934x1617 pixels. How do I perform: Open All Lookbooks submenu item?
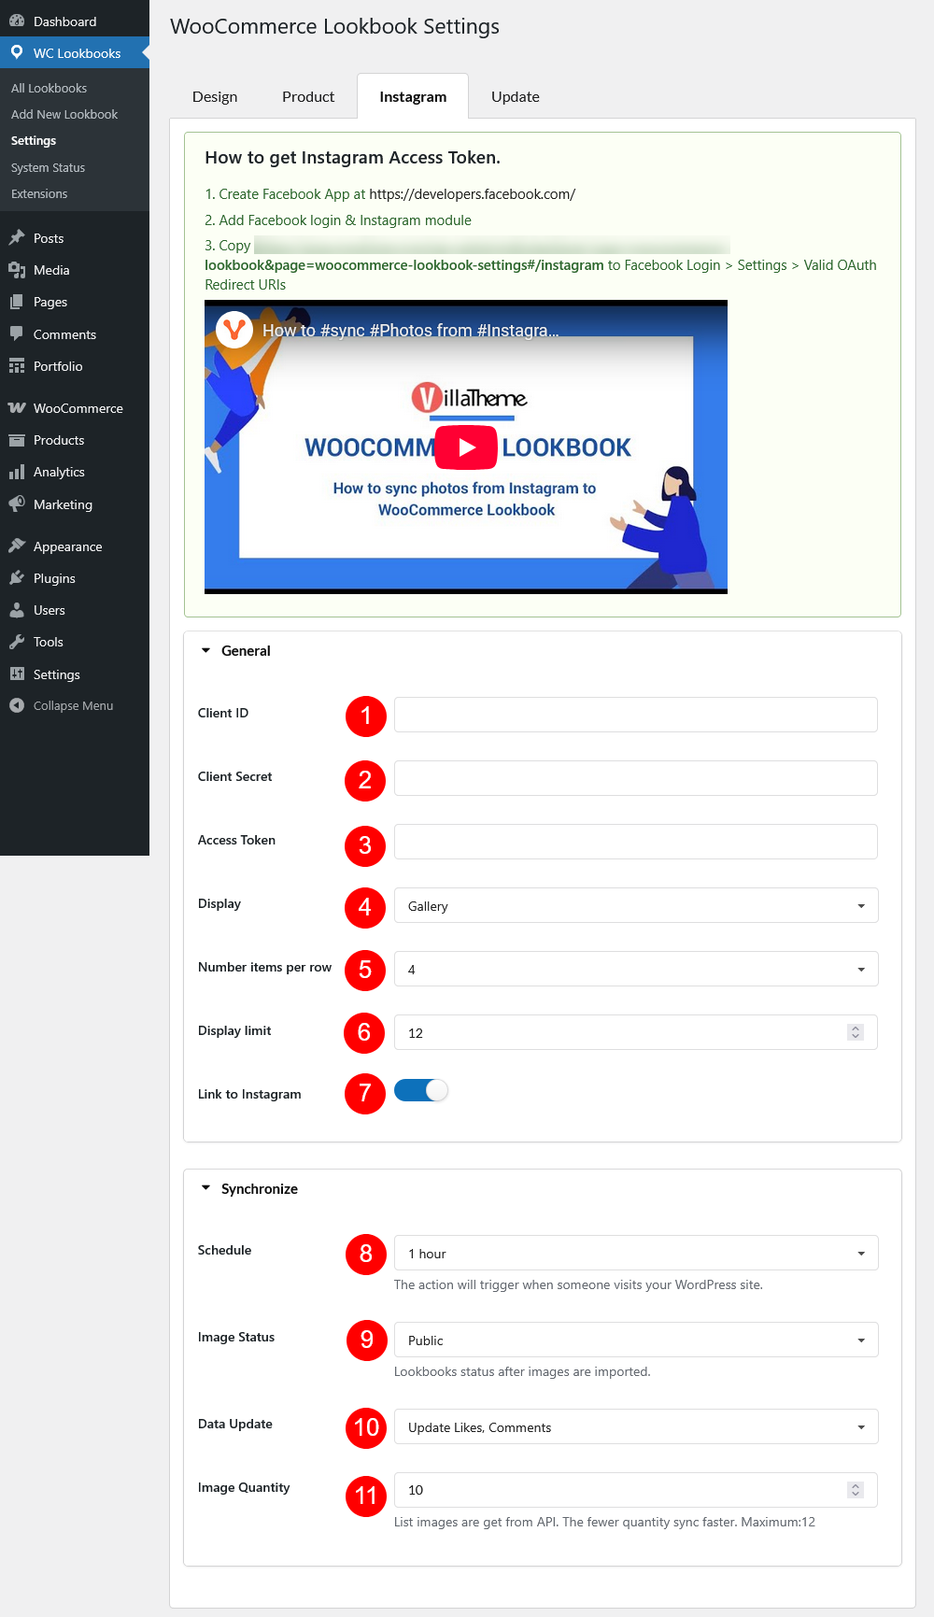coord(49,88)
